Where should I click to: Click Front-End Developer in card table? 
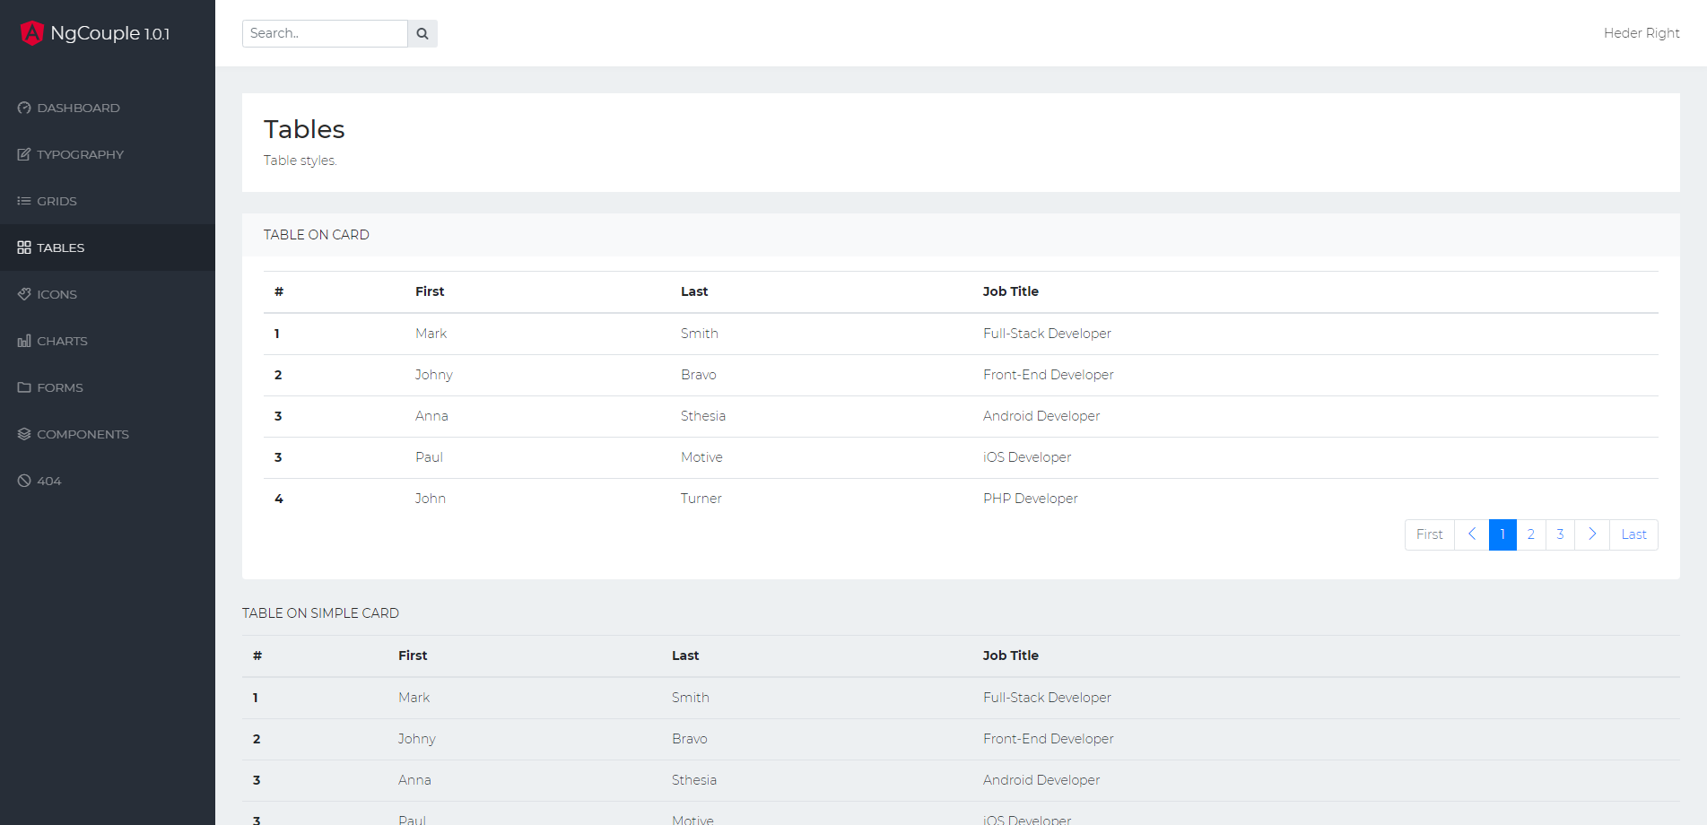pos(1049,375)
